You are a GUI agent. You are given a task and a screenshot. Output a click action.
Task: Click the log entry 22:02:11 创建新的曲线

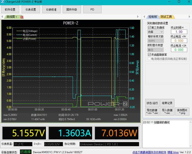point(156,122)
